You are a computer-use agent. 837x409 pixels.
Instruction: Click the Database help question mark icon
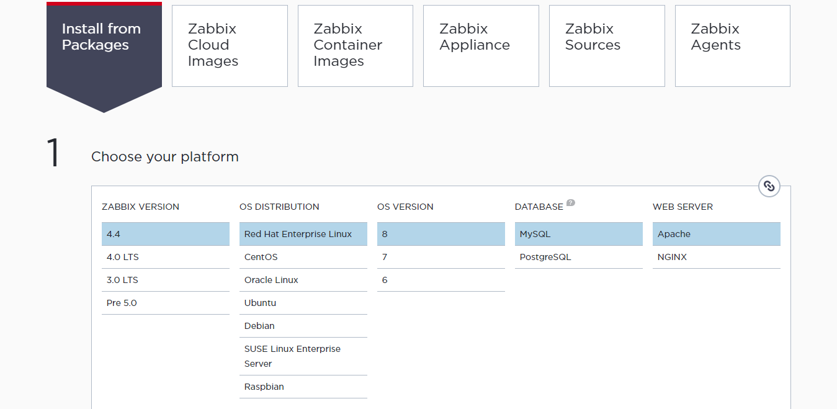point(570,202)
